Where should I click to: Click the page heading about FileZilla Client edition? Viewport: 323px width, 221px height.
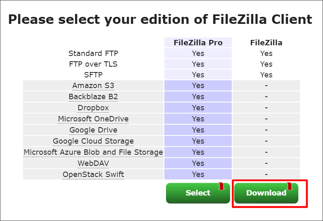pyautogui.click(x=160, y=20)
